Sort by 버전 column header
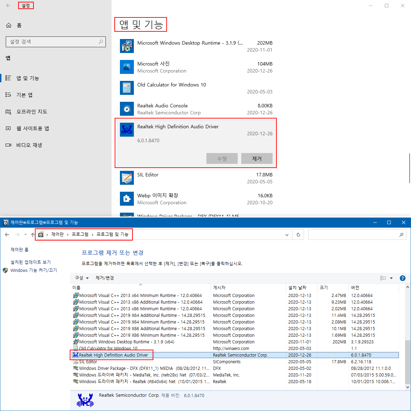Image resolution: width=411 pixels, height=411 pixels. click(x=373, y=288)
